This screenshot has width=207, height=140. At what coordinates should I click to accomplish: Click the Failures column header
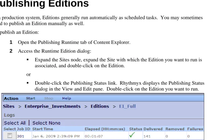coord(195,129)
